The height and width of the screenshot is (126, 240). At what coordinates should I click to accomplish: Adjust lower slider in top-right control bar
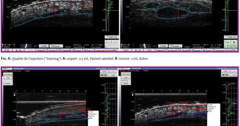(145, 47)
